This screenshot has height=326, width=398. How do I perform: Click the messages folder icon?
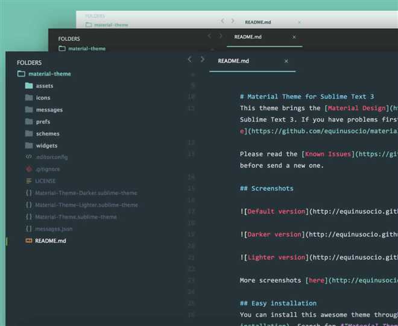coord(29,110)
